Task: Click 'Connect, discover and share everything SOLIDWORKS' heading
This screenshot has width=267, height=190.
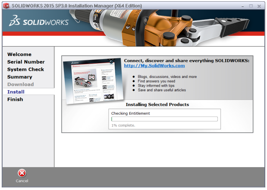Action: (x=187, y=61)
